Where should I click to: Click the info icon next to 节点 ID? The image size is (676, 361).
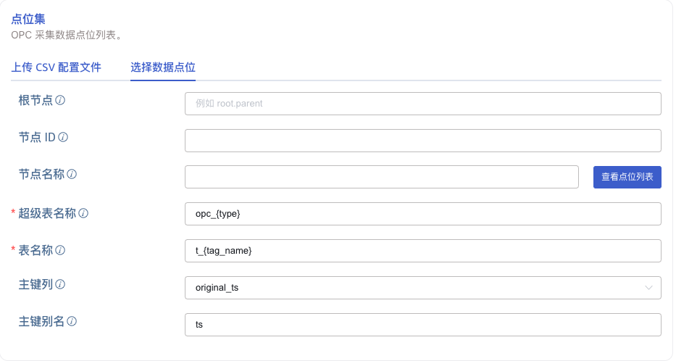[63, 137]
